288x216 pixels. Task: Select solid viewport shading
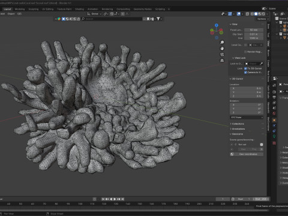tap(256, 14)
